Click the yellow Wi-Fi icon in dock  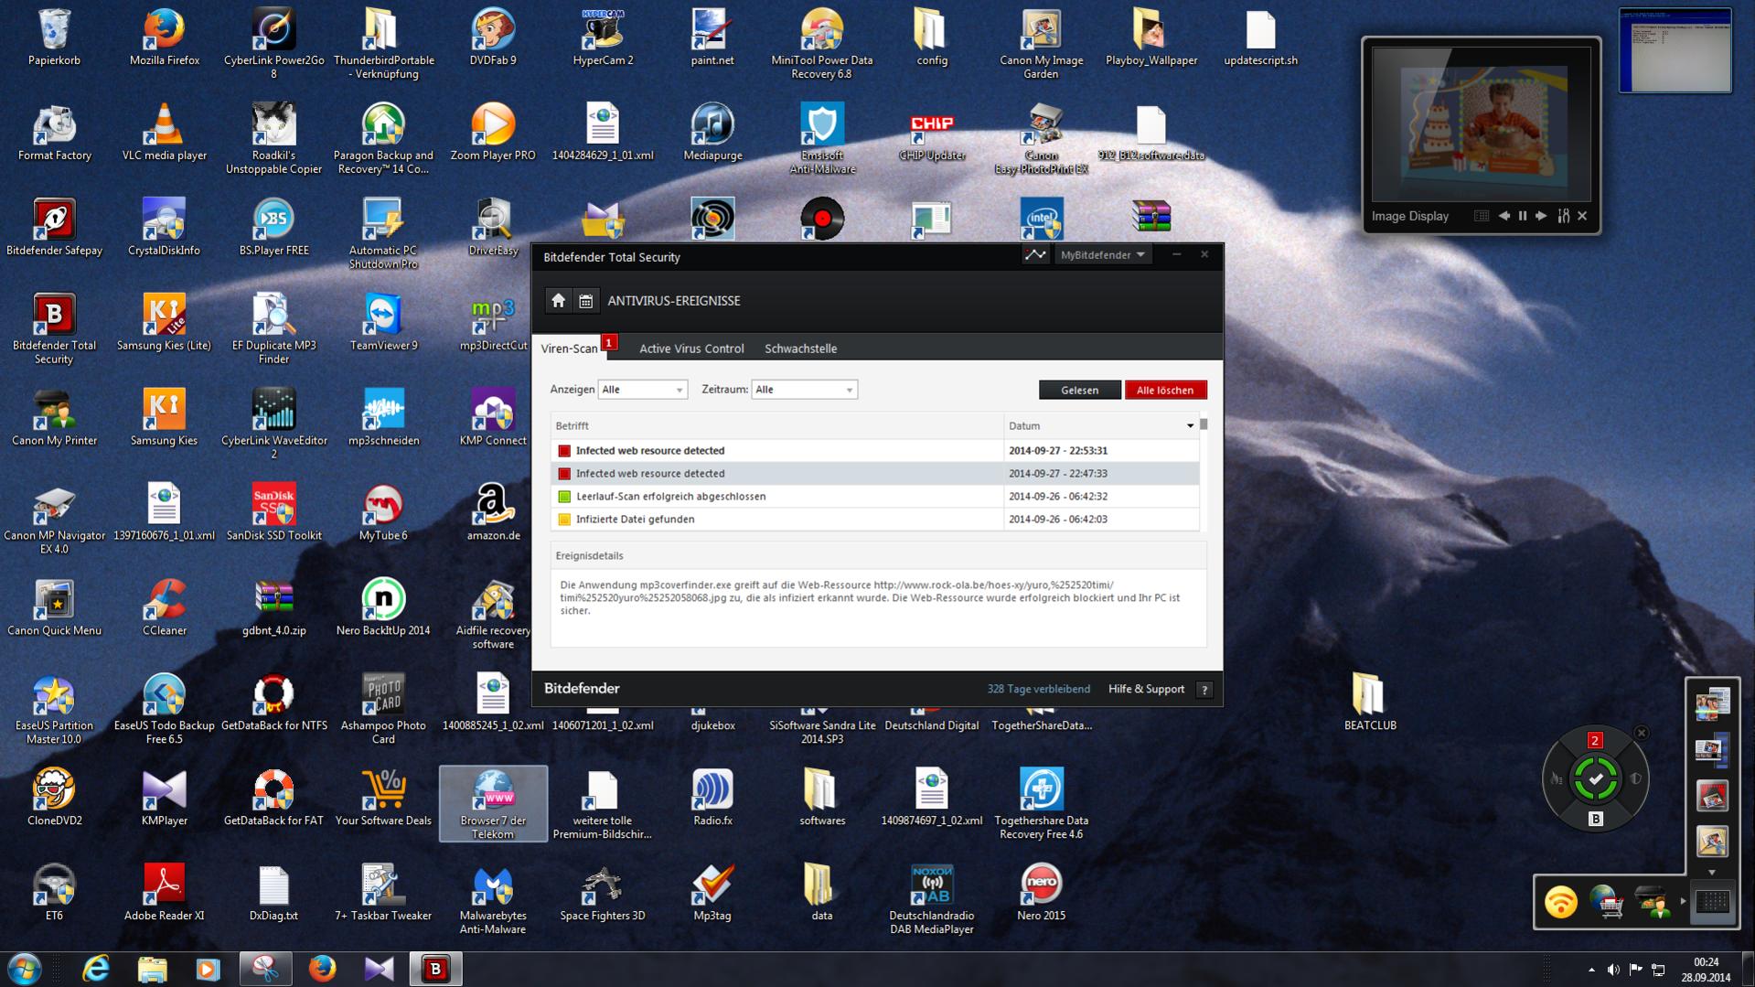[1561, 903]
